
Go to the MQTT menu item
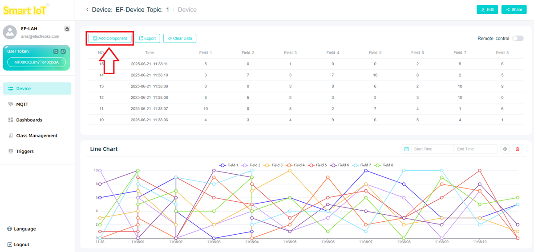22,104
